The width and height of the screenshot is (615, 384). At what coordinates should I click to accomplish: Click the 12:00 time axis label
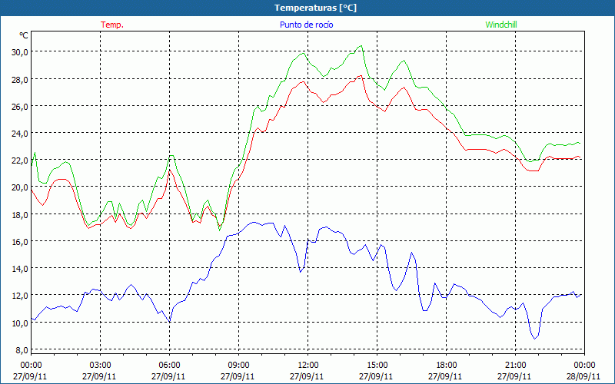pyautogui.click(x=308, y=365)
